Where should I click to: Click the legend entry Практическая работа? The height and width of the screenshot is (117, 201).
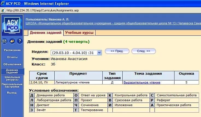coord(174,105)
